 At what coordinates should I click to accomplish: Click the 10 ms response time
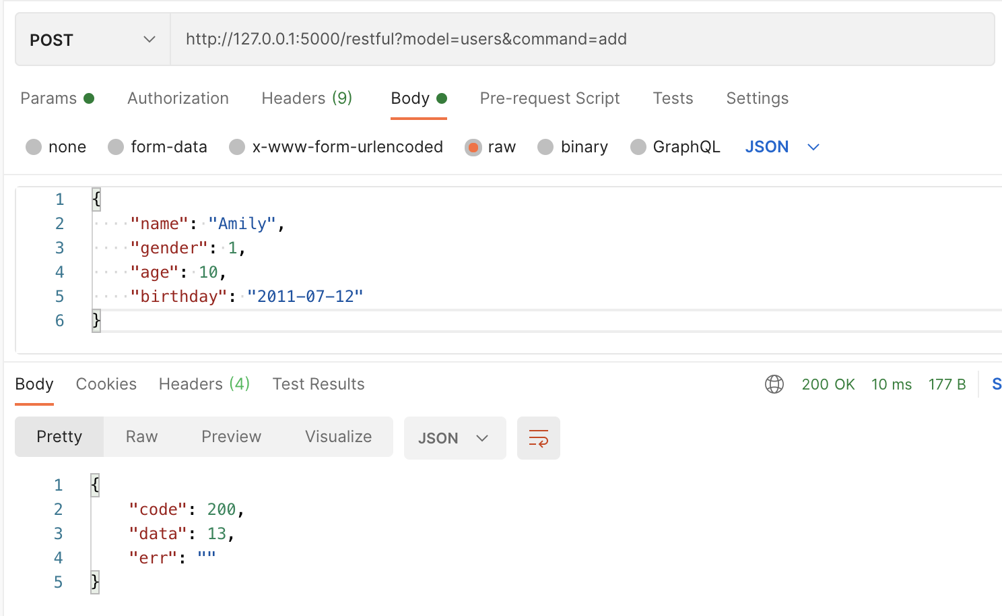click(x=892, y=384)
